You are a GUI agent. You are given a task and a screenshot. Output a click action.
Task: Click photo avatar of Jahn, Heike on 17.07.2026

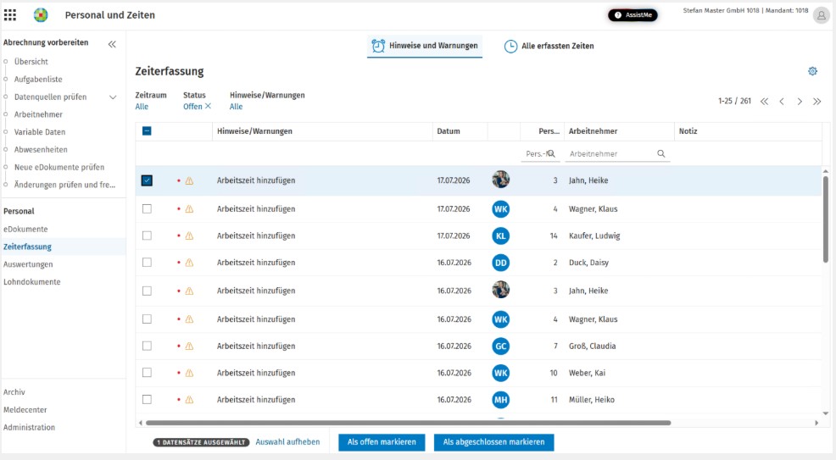[500, 180]
